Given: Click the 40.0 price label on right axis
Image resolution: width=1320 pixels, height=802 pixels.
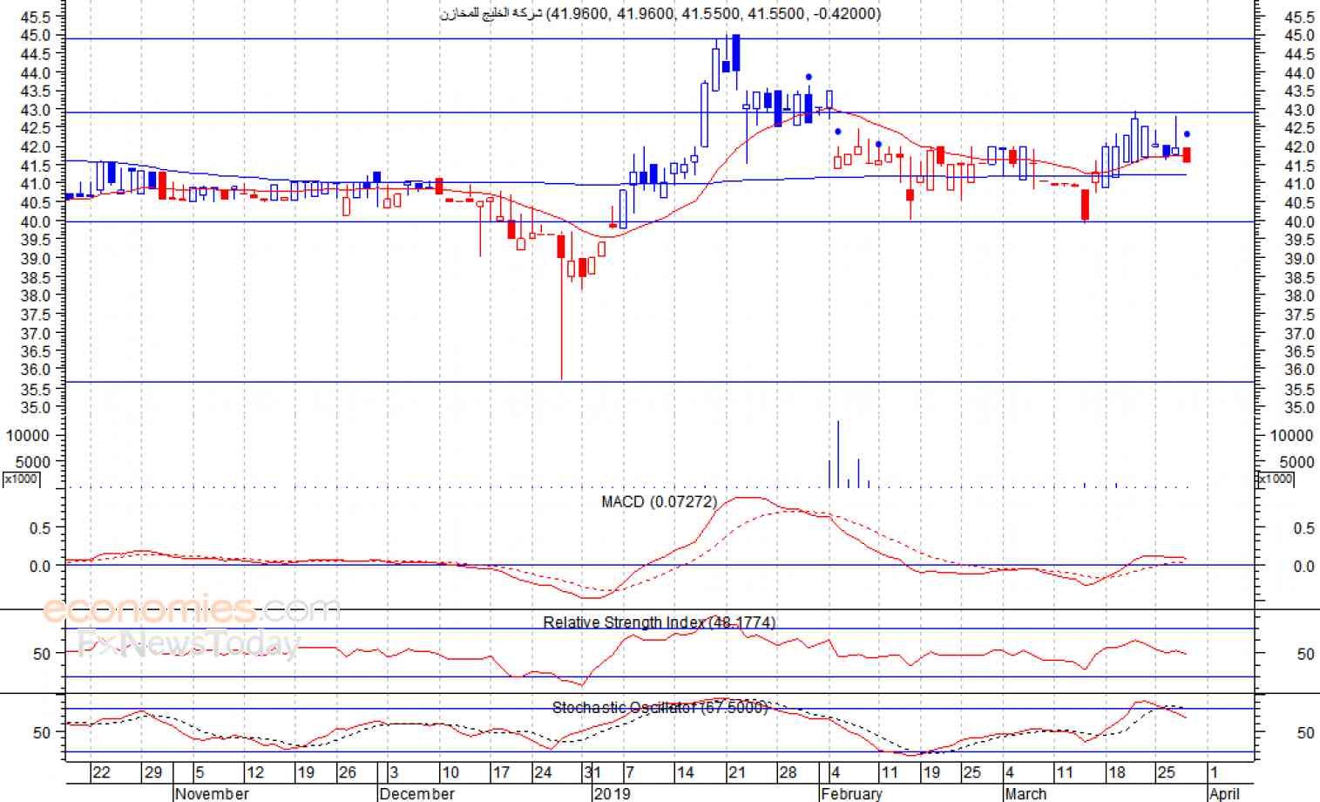Looking at the screenshot, I should [x=1299, y=221].
